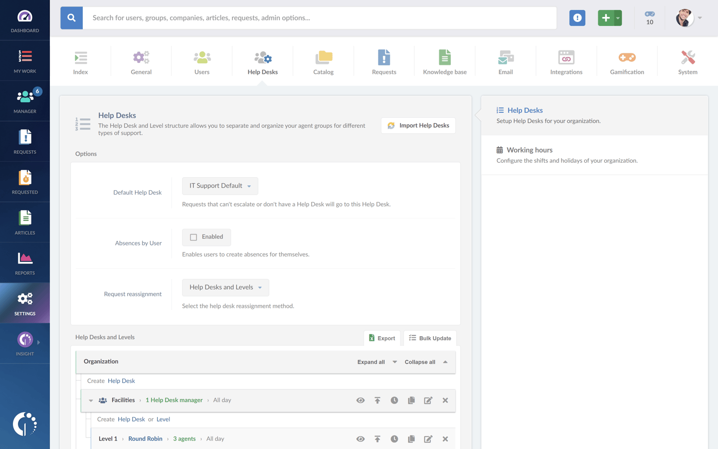
Task: Toggle visibility of the Facilities help desk
Action: (360, 400)
